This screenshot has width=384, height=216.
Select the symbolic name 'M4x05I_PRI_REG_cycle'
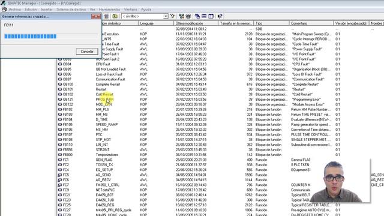pyautogui.click(x=113, y=210)
